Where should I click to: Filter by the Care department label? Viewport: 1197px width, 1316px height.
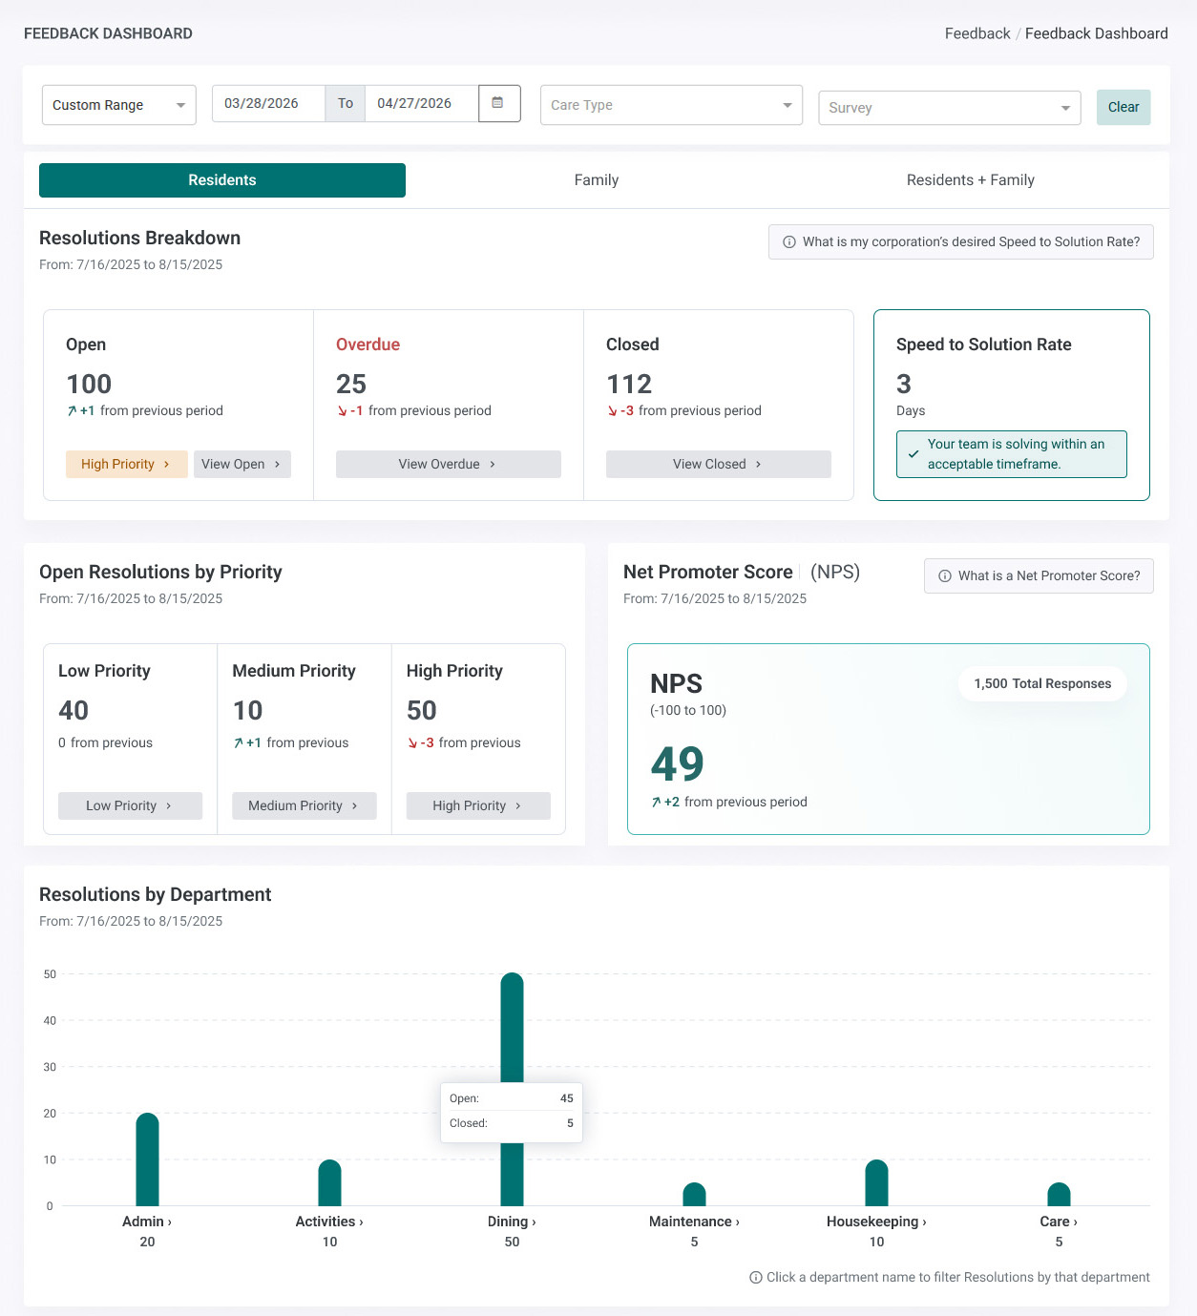(x=1059, y=1222)
